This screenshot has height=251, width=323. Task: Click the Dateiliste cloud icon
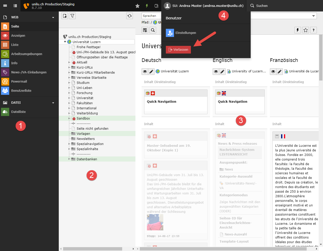pyautogui.click(x=5, y=112)
